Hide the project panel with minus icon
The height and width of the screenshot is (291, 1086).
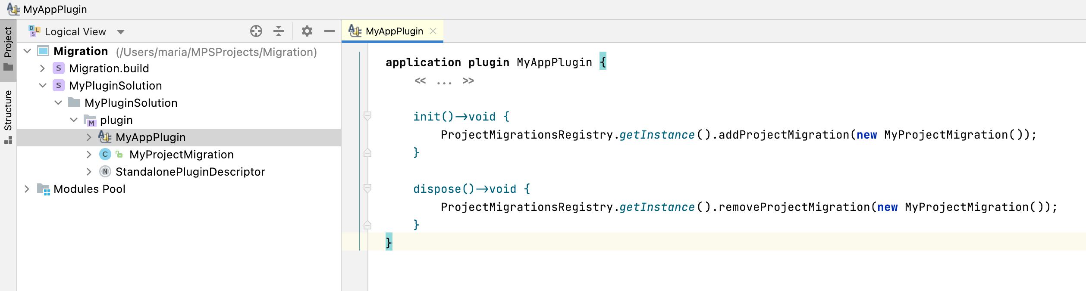329,31
